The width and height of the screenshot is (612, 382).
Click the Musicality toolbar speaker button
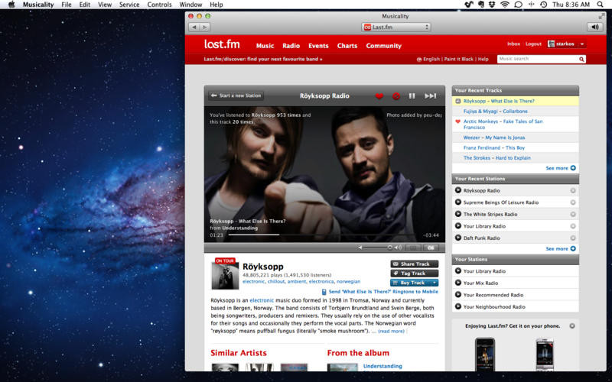point(595,28)
